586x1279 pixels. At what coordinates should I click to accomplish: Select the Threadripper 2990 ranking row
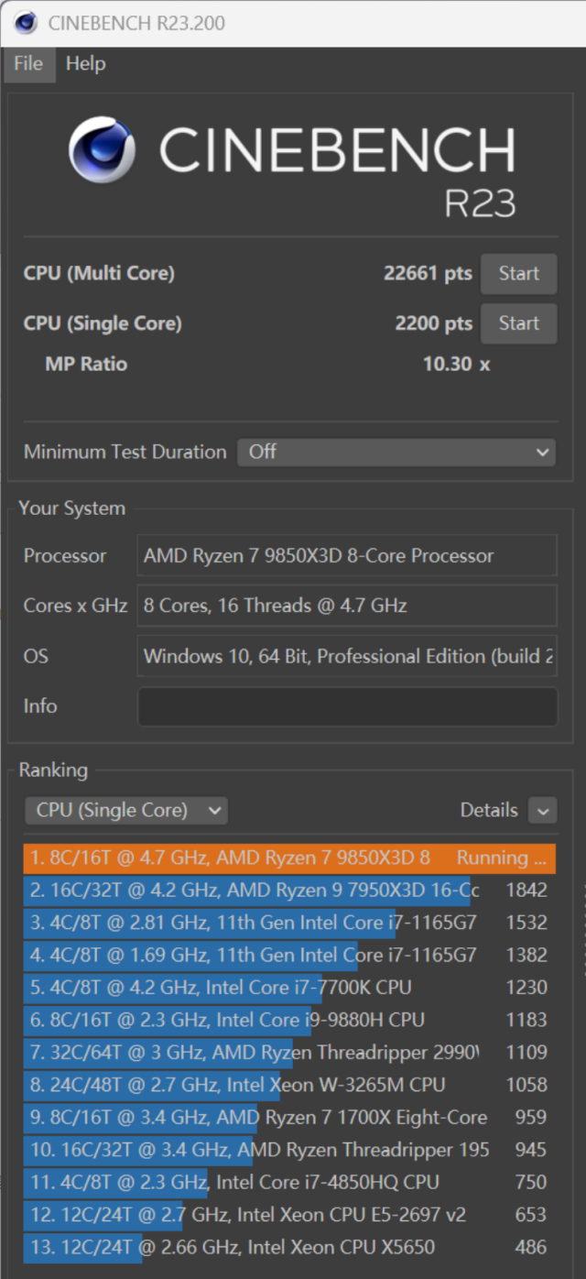[x=289, y=1053]
